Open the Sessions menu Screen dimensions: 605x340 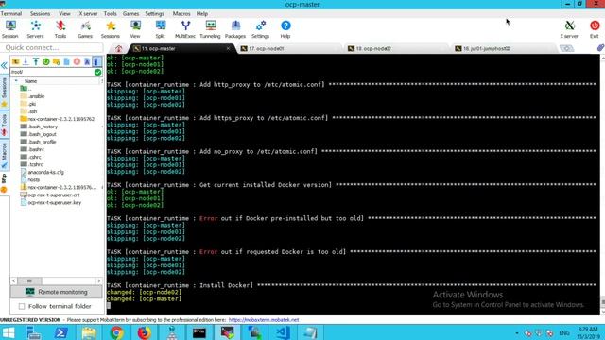pos(40,14)
